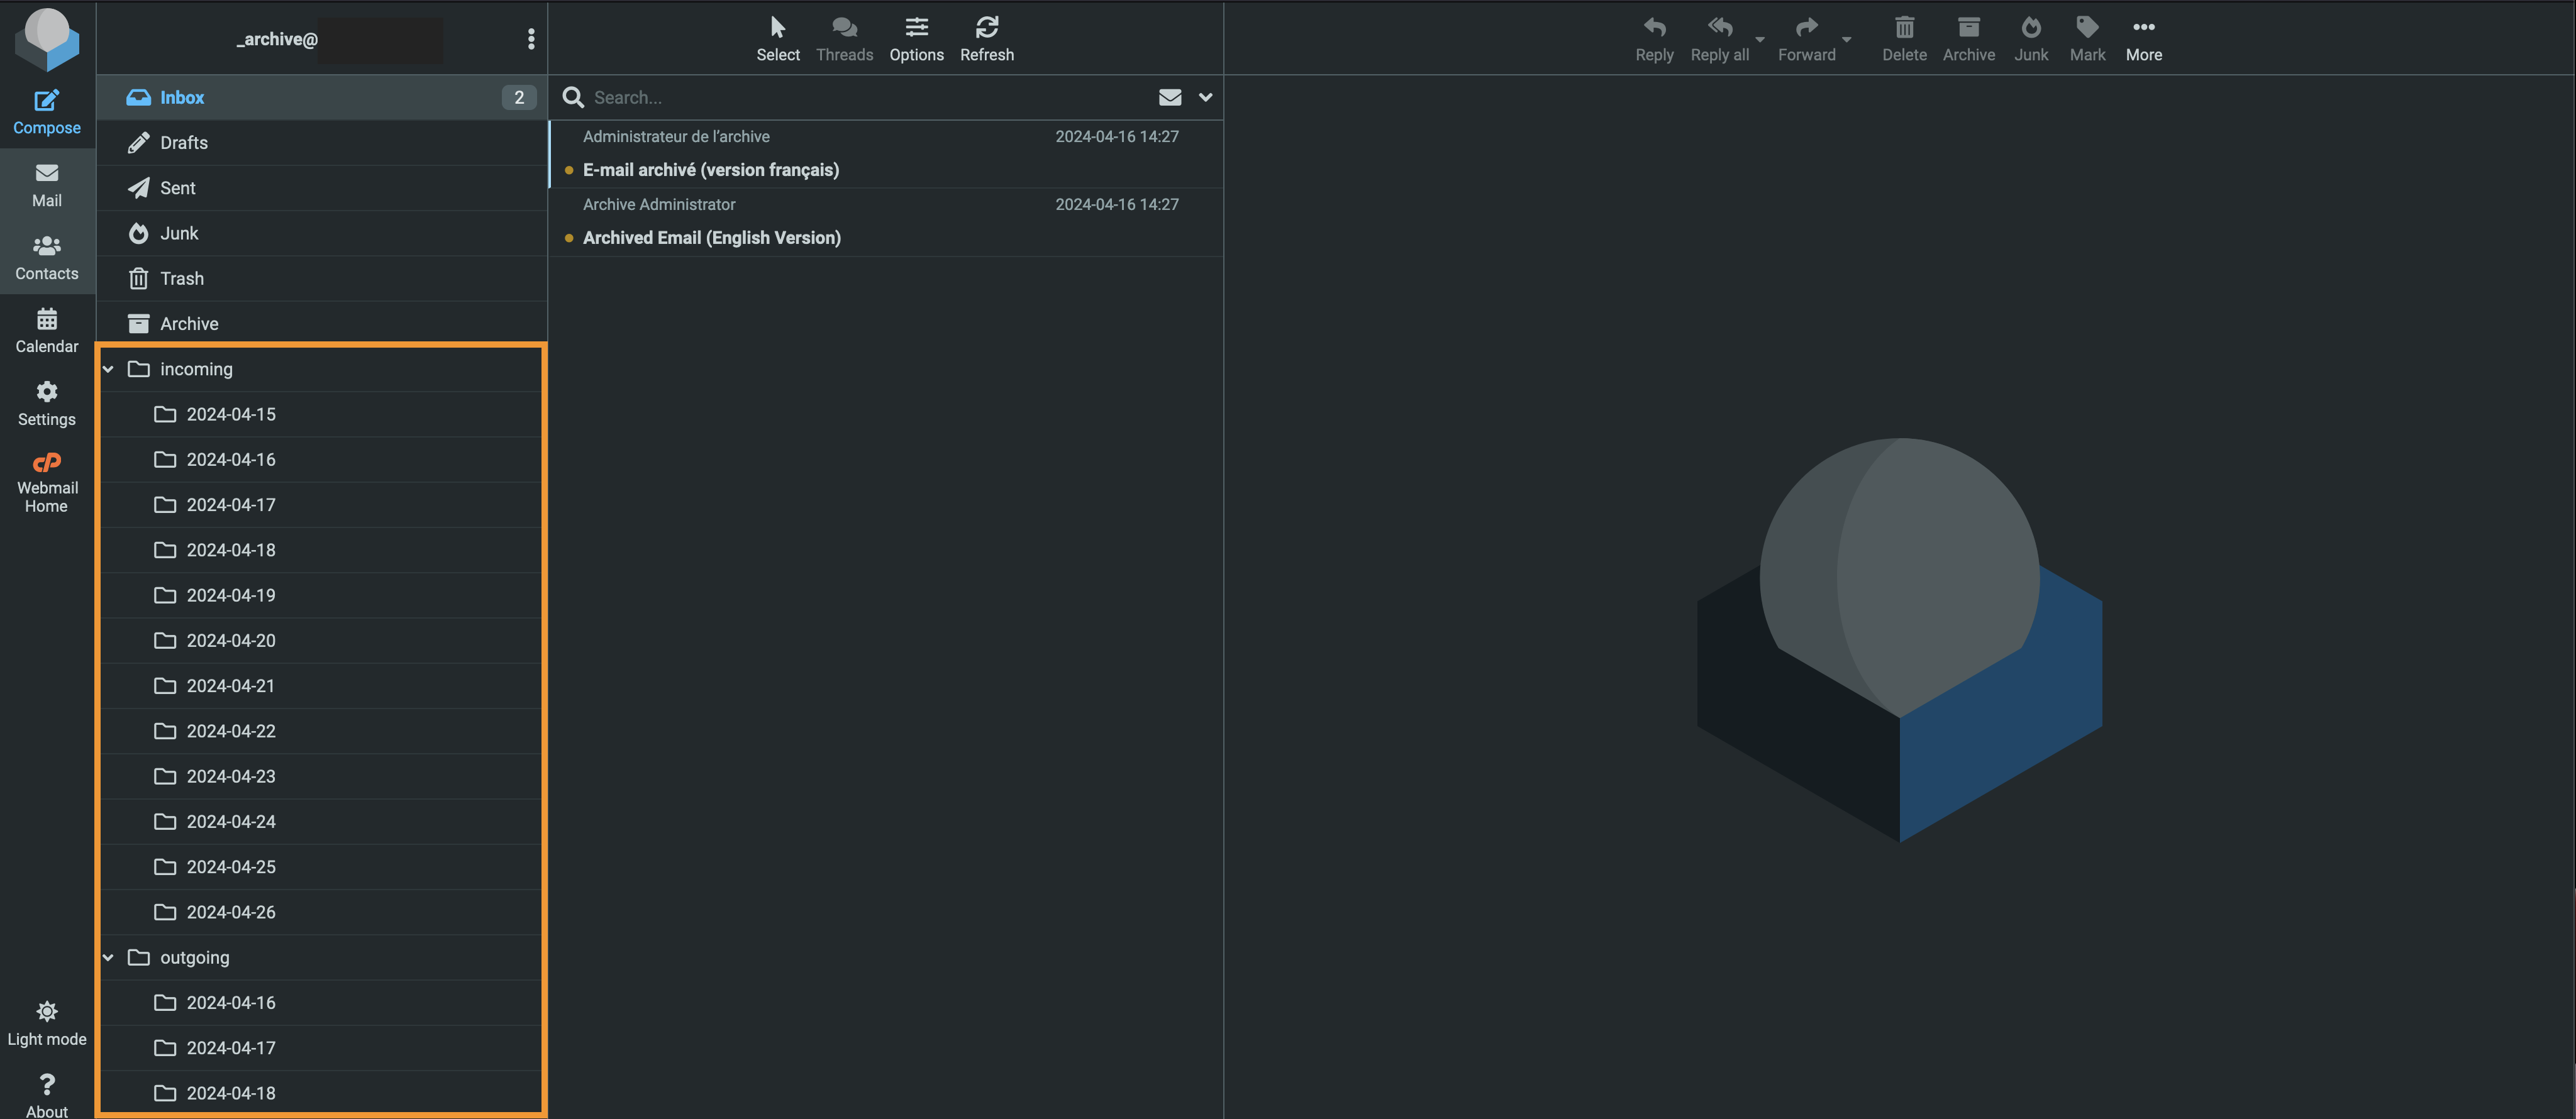Open the Drafts folder
2576x1119 pixels.
coord(322,143)
